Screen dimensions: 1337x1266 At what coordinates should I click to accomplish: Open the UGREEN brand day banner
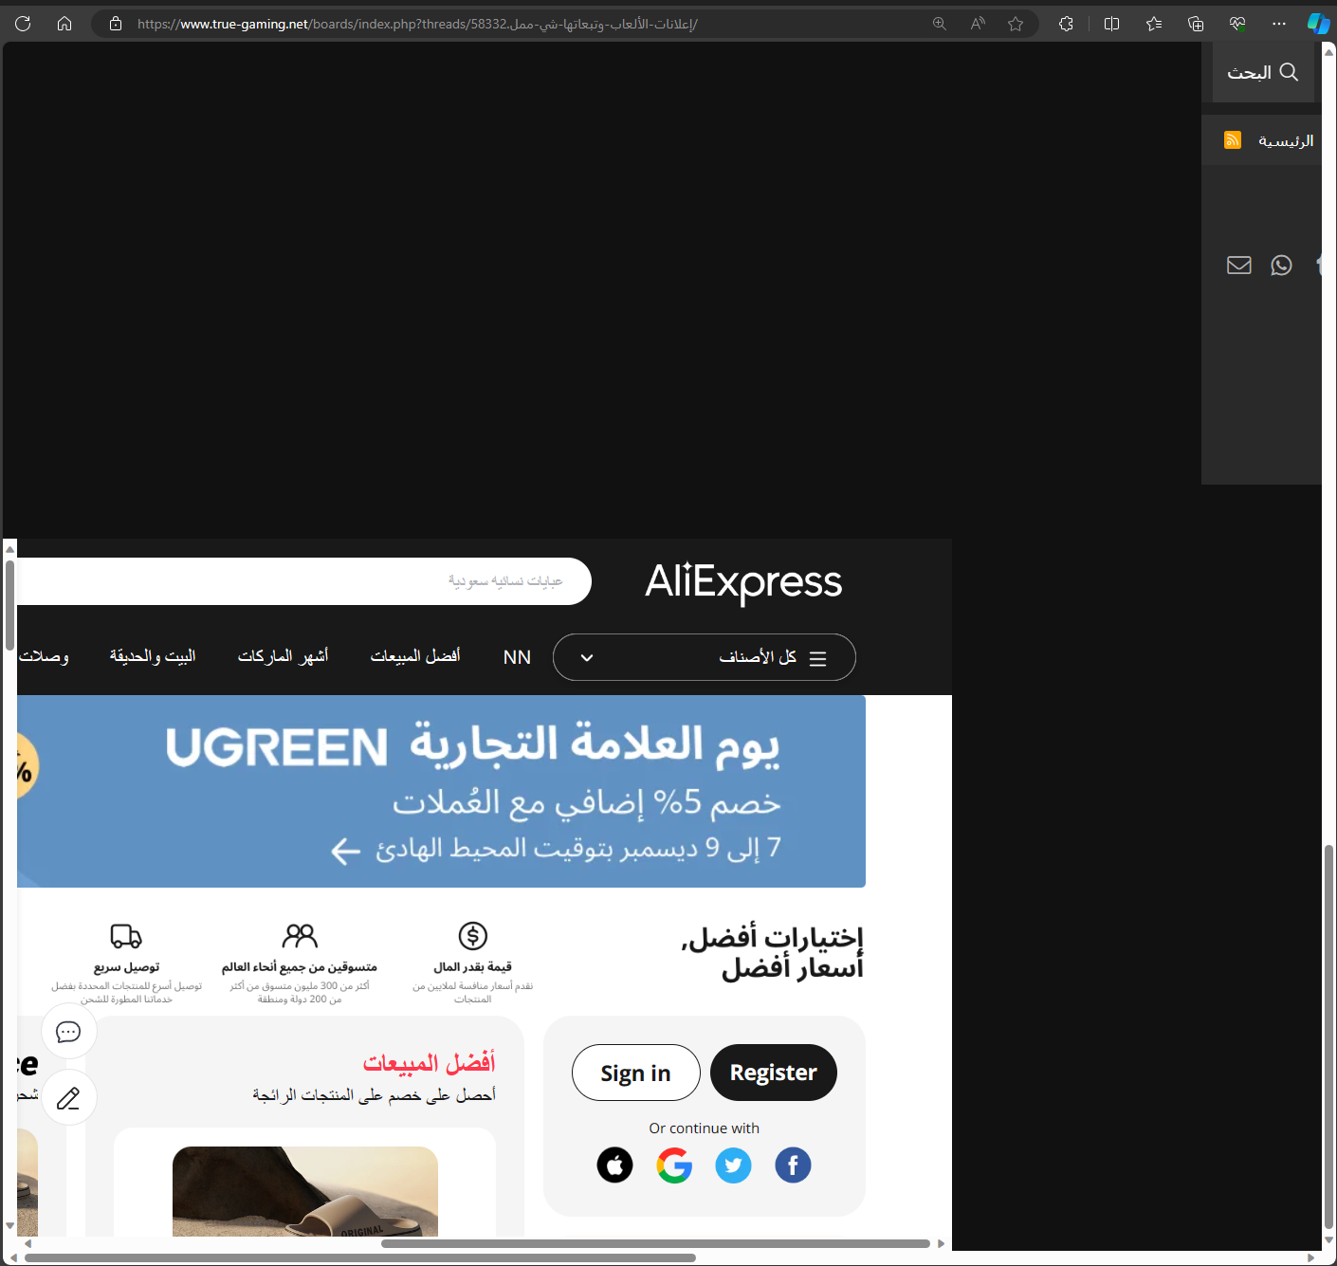[x=441, y=792]
